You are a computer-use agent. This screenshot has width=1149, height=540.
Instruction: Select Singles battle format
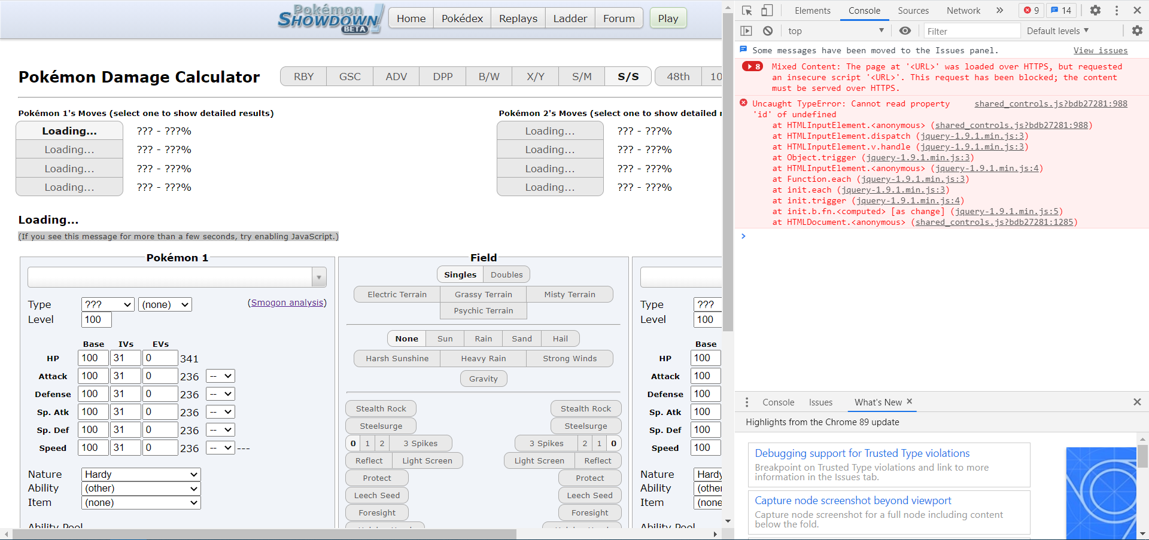460,274
